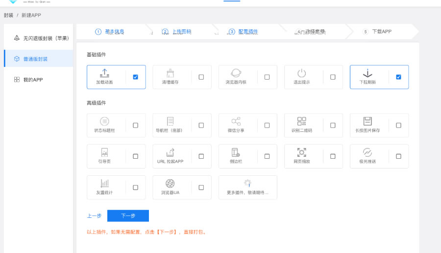Screen dimensions: 441x253
Task: Enable the 清理缓存 checkbox
Action: click(201, 77)
